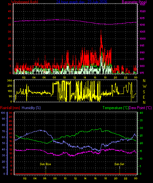This screenshot has width=153, height=183.
Task: Click the red 28 rainfall axis label
Action: 11,117
